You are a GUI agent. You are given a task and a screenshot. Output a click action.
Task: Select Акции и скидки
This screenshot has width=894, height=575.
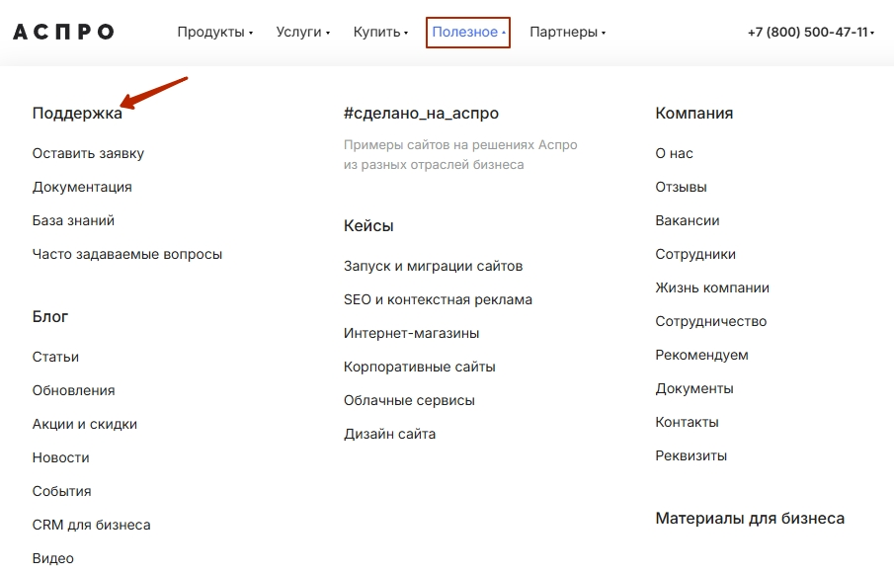85,425
